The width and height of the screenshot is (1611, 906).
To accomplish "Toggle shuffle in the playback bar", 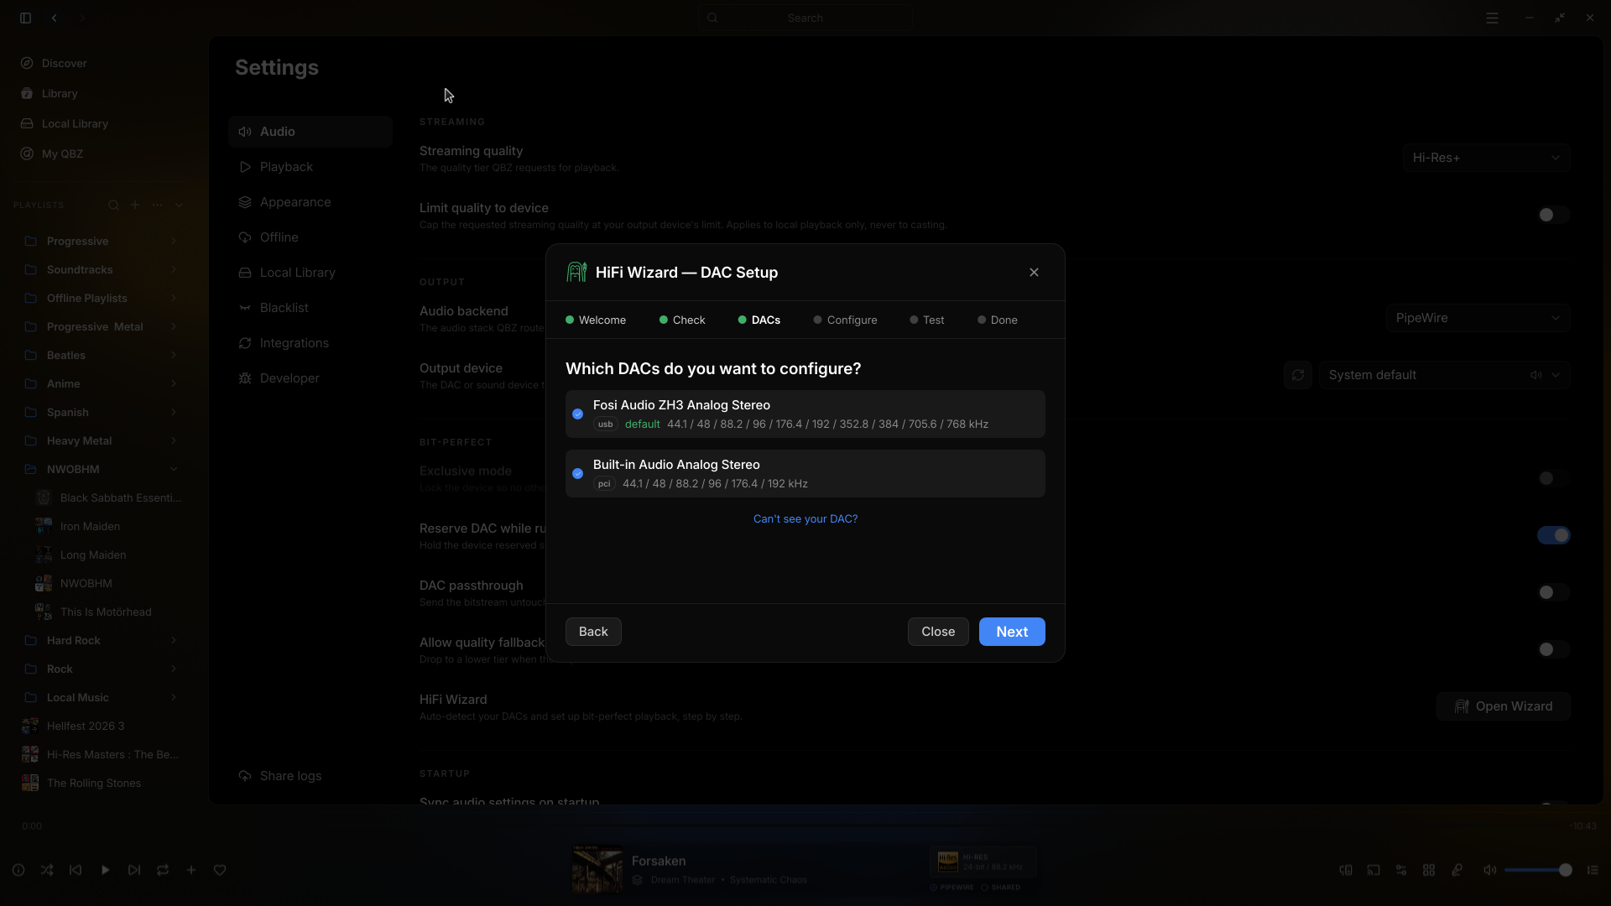I will point(47,870).
